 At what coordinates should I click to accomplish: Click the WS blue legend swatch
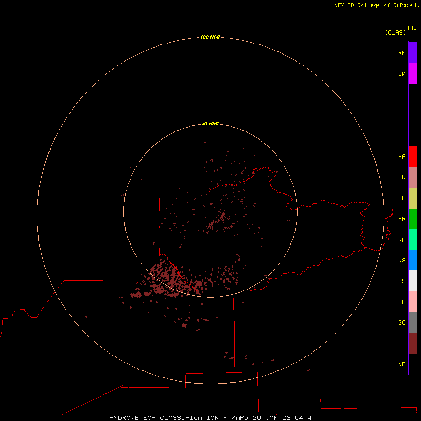[x=413, y=260]
